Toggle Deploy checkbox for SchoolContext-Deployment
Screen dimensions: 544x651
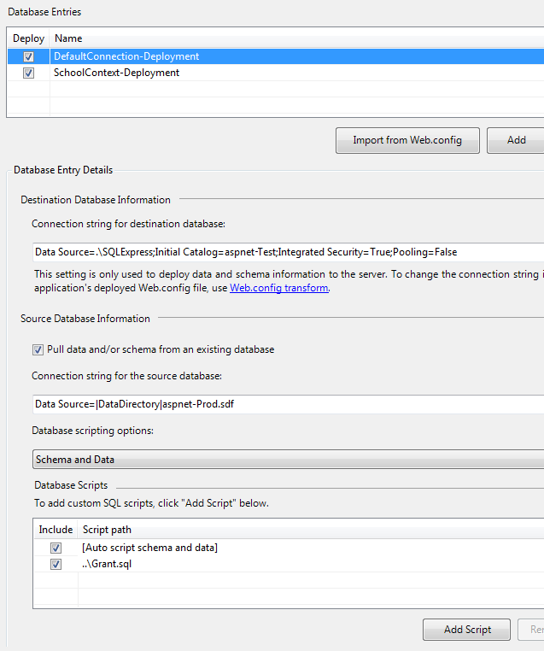29,73
